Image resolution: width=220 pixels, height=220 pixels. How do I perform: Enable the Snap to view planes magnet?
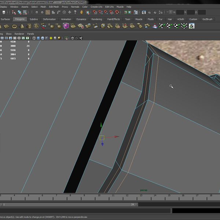tap(111, 12)
